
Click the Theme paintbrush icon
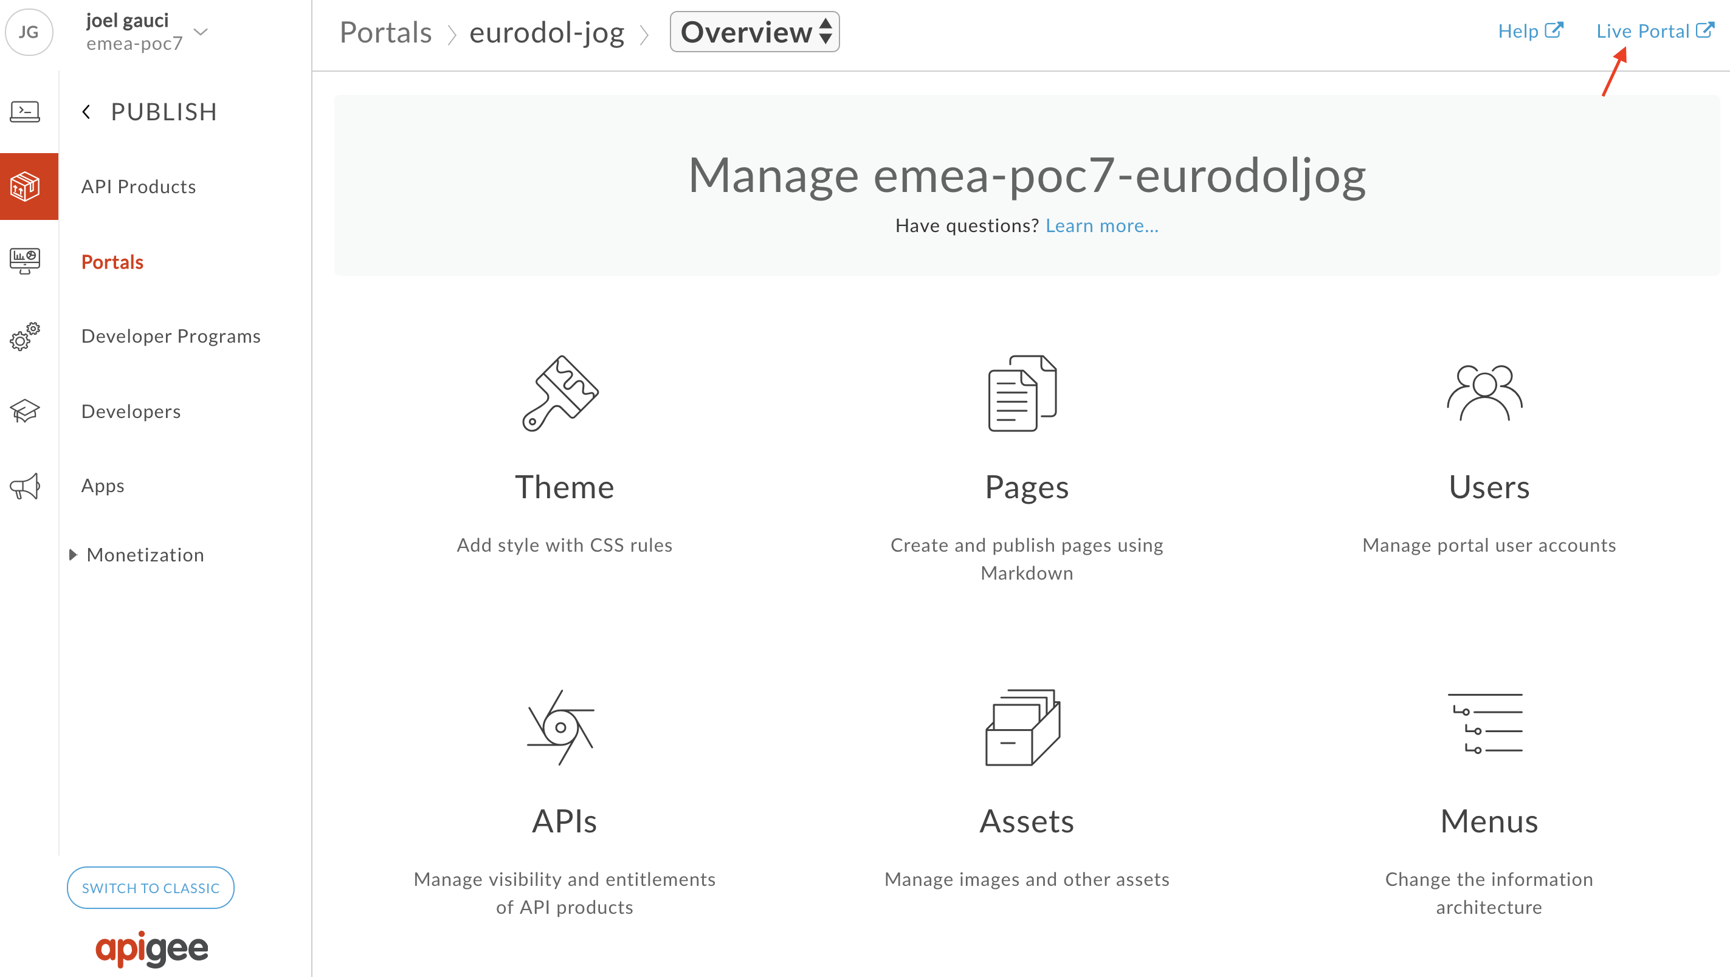point(561,394)
